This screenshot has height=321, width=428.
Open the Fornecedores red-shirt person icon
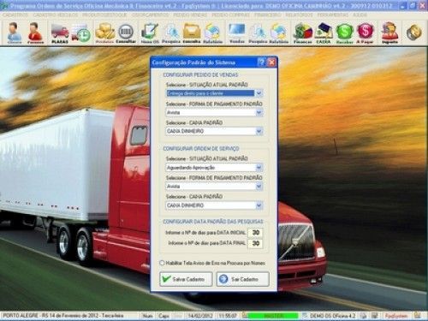(x=35, y=33)
